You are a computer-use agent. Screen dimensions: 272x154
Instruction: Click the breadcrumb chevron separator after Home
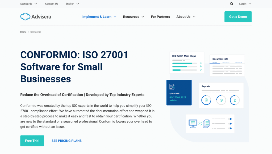(x=28, y=32)
